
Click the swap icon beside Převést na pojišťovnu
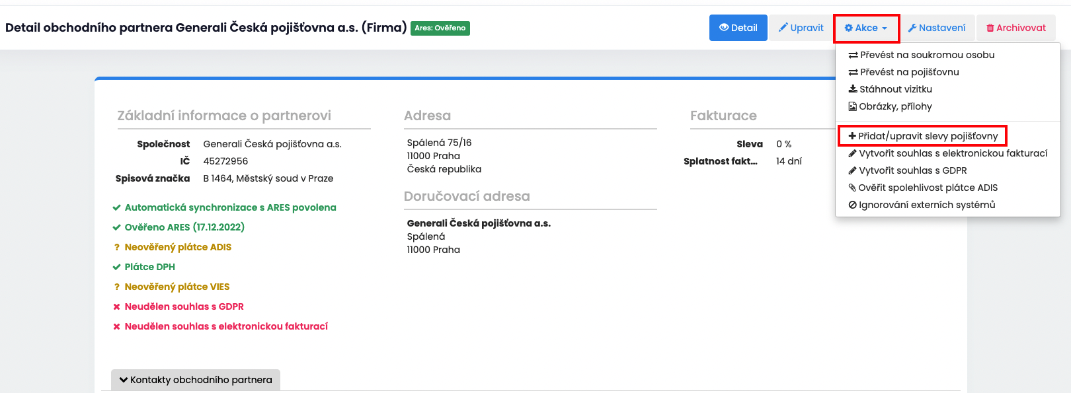pos(853,72)
